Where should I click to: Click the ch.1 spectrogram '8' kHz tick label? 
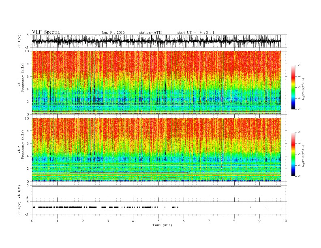point(28,64)
